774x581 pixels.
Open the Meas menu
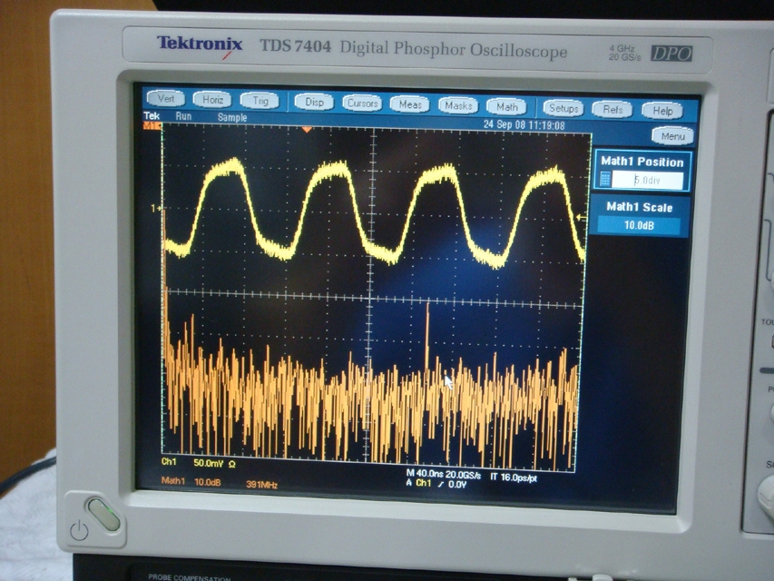[410, 104]
